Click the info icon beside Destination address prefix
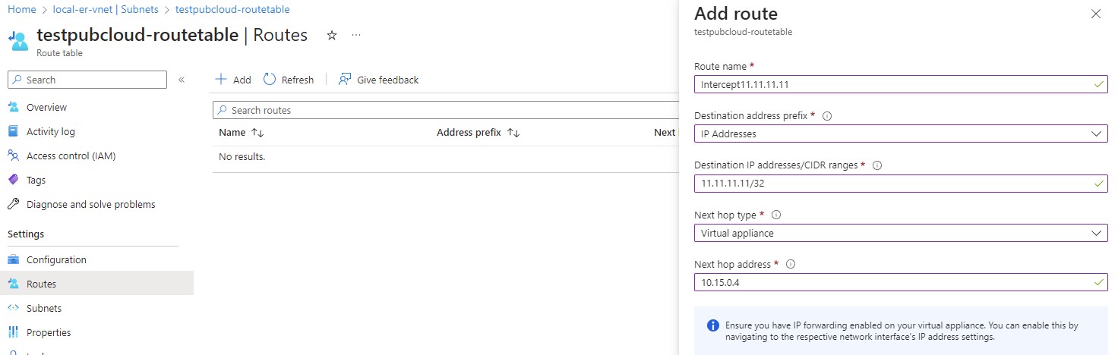 [x=827, y=116]
